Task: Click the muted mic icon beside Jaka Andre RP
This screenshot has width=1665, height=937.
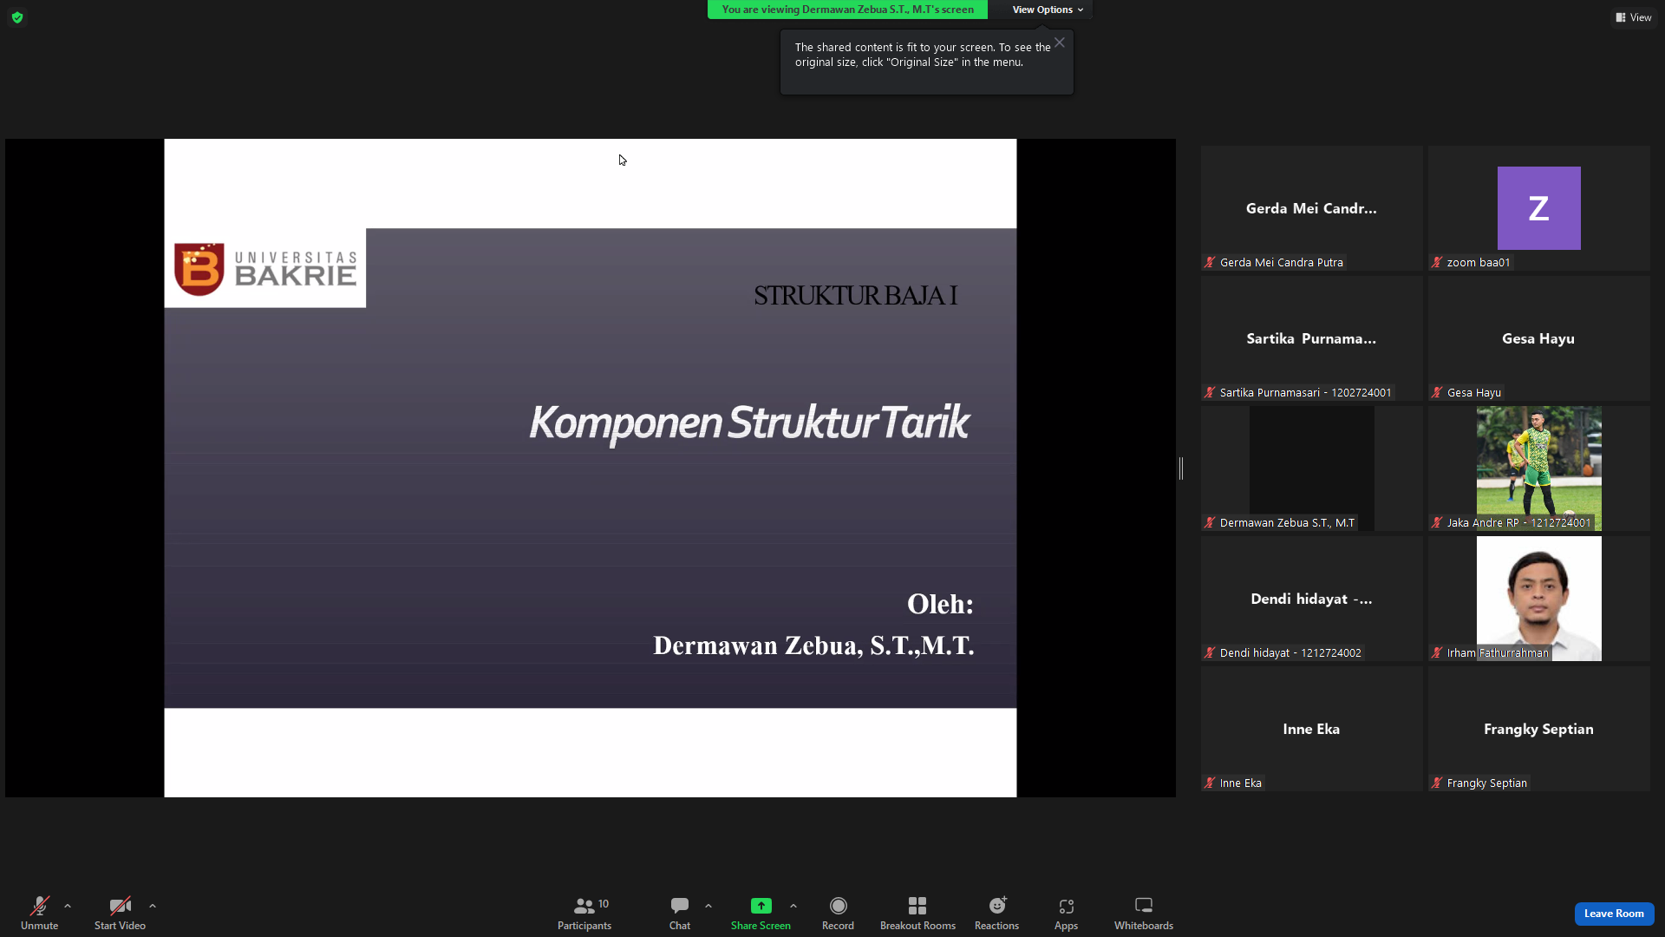Action: [x=1437, y=522]
